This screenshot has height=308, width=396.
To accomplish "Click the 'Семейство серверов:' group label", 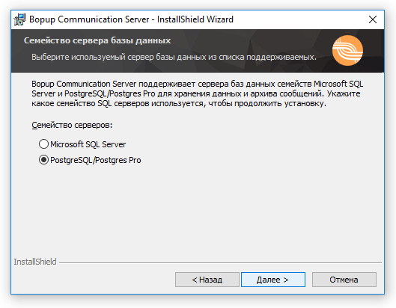I will pyautogui.click(x=72, y=125).
